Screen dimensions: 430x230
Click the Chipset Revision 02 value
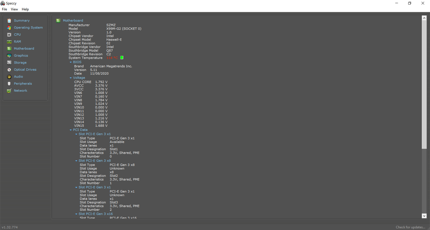point(109,43)
